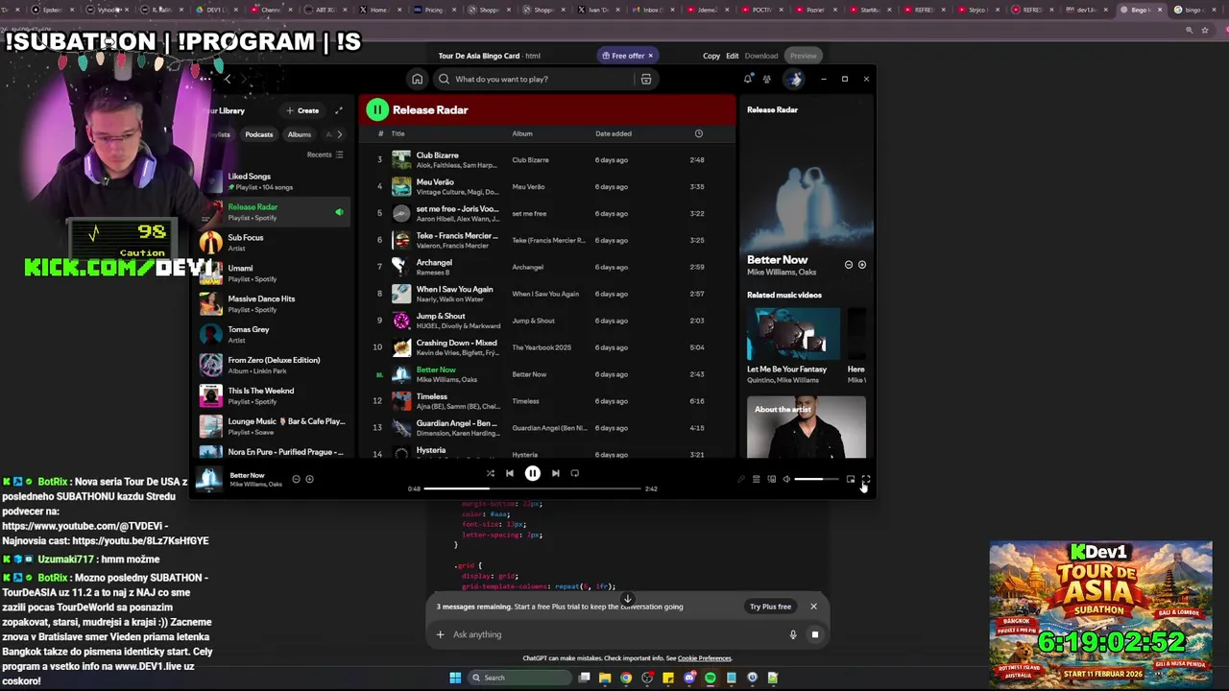Open Recents sort dropdown
Image resolution: width=1229 pixels, height=691 pixels.
click(325, 155)
